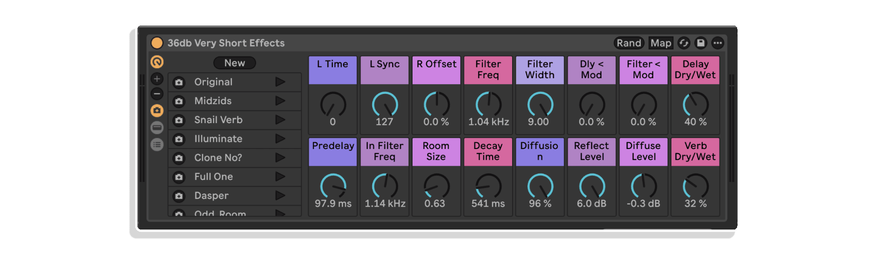Overwrite Dasper variation via camera icon

pyautogui.click(x=179, y=196)
